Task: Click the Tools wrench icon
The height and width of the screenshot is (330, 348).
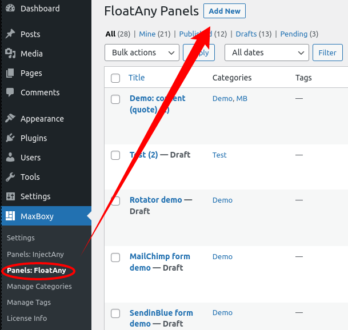Action: click(10, 177)
